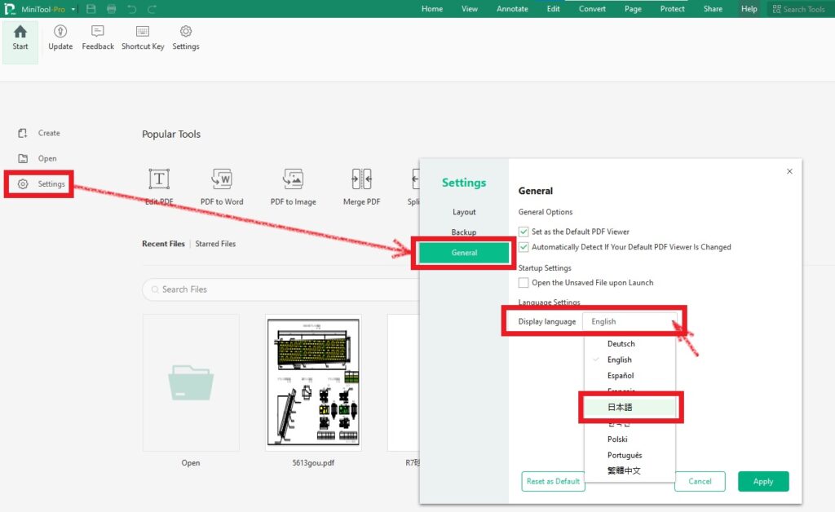835x512 pixels.
Task: Open the Annotate menu
Action: point(512,9)
